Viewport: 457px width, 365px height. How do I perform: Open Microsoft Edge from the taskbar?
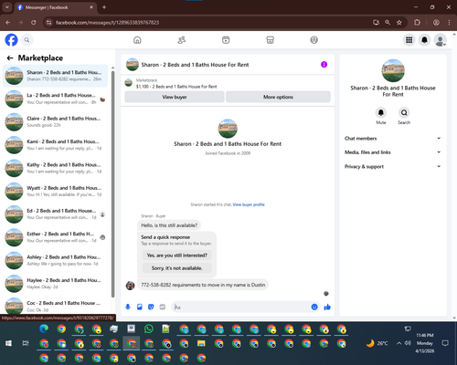[x=44, y=328]
